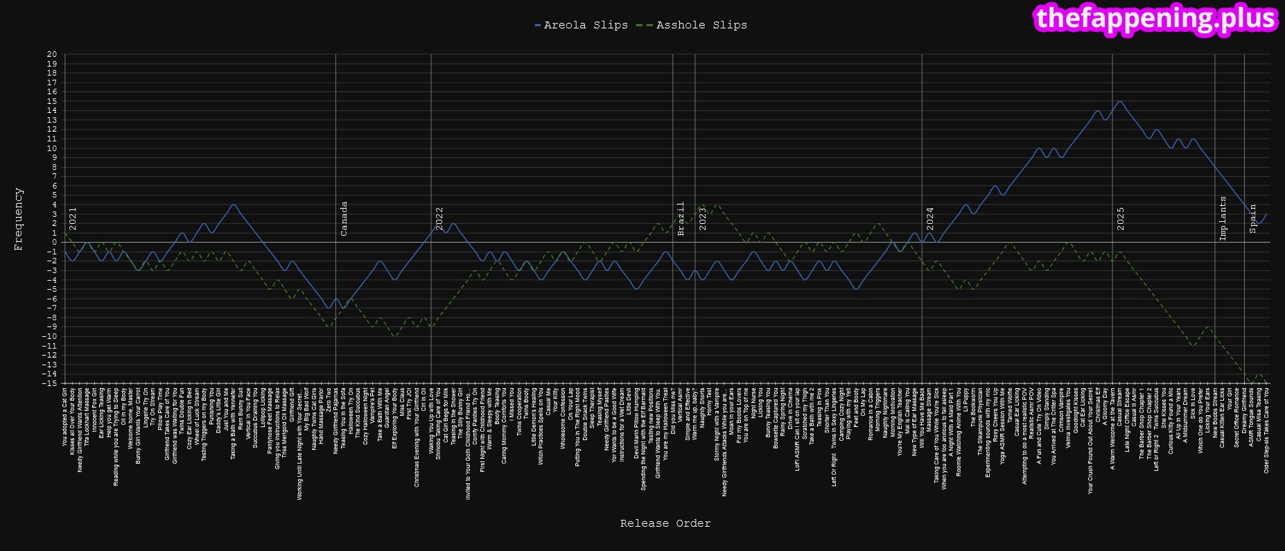The image size is (1285, 551).
Task: Click the 2025 year marker label
Action: coord(1120,218)
